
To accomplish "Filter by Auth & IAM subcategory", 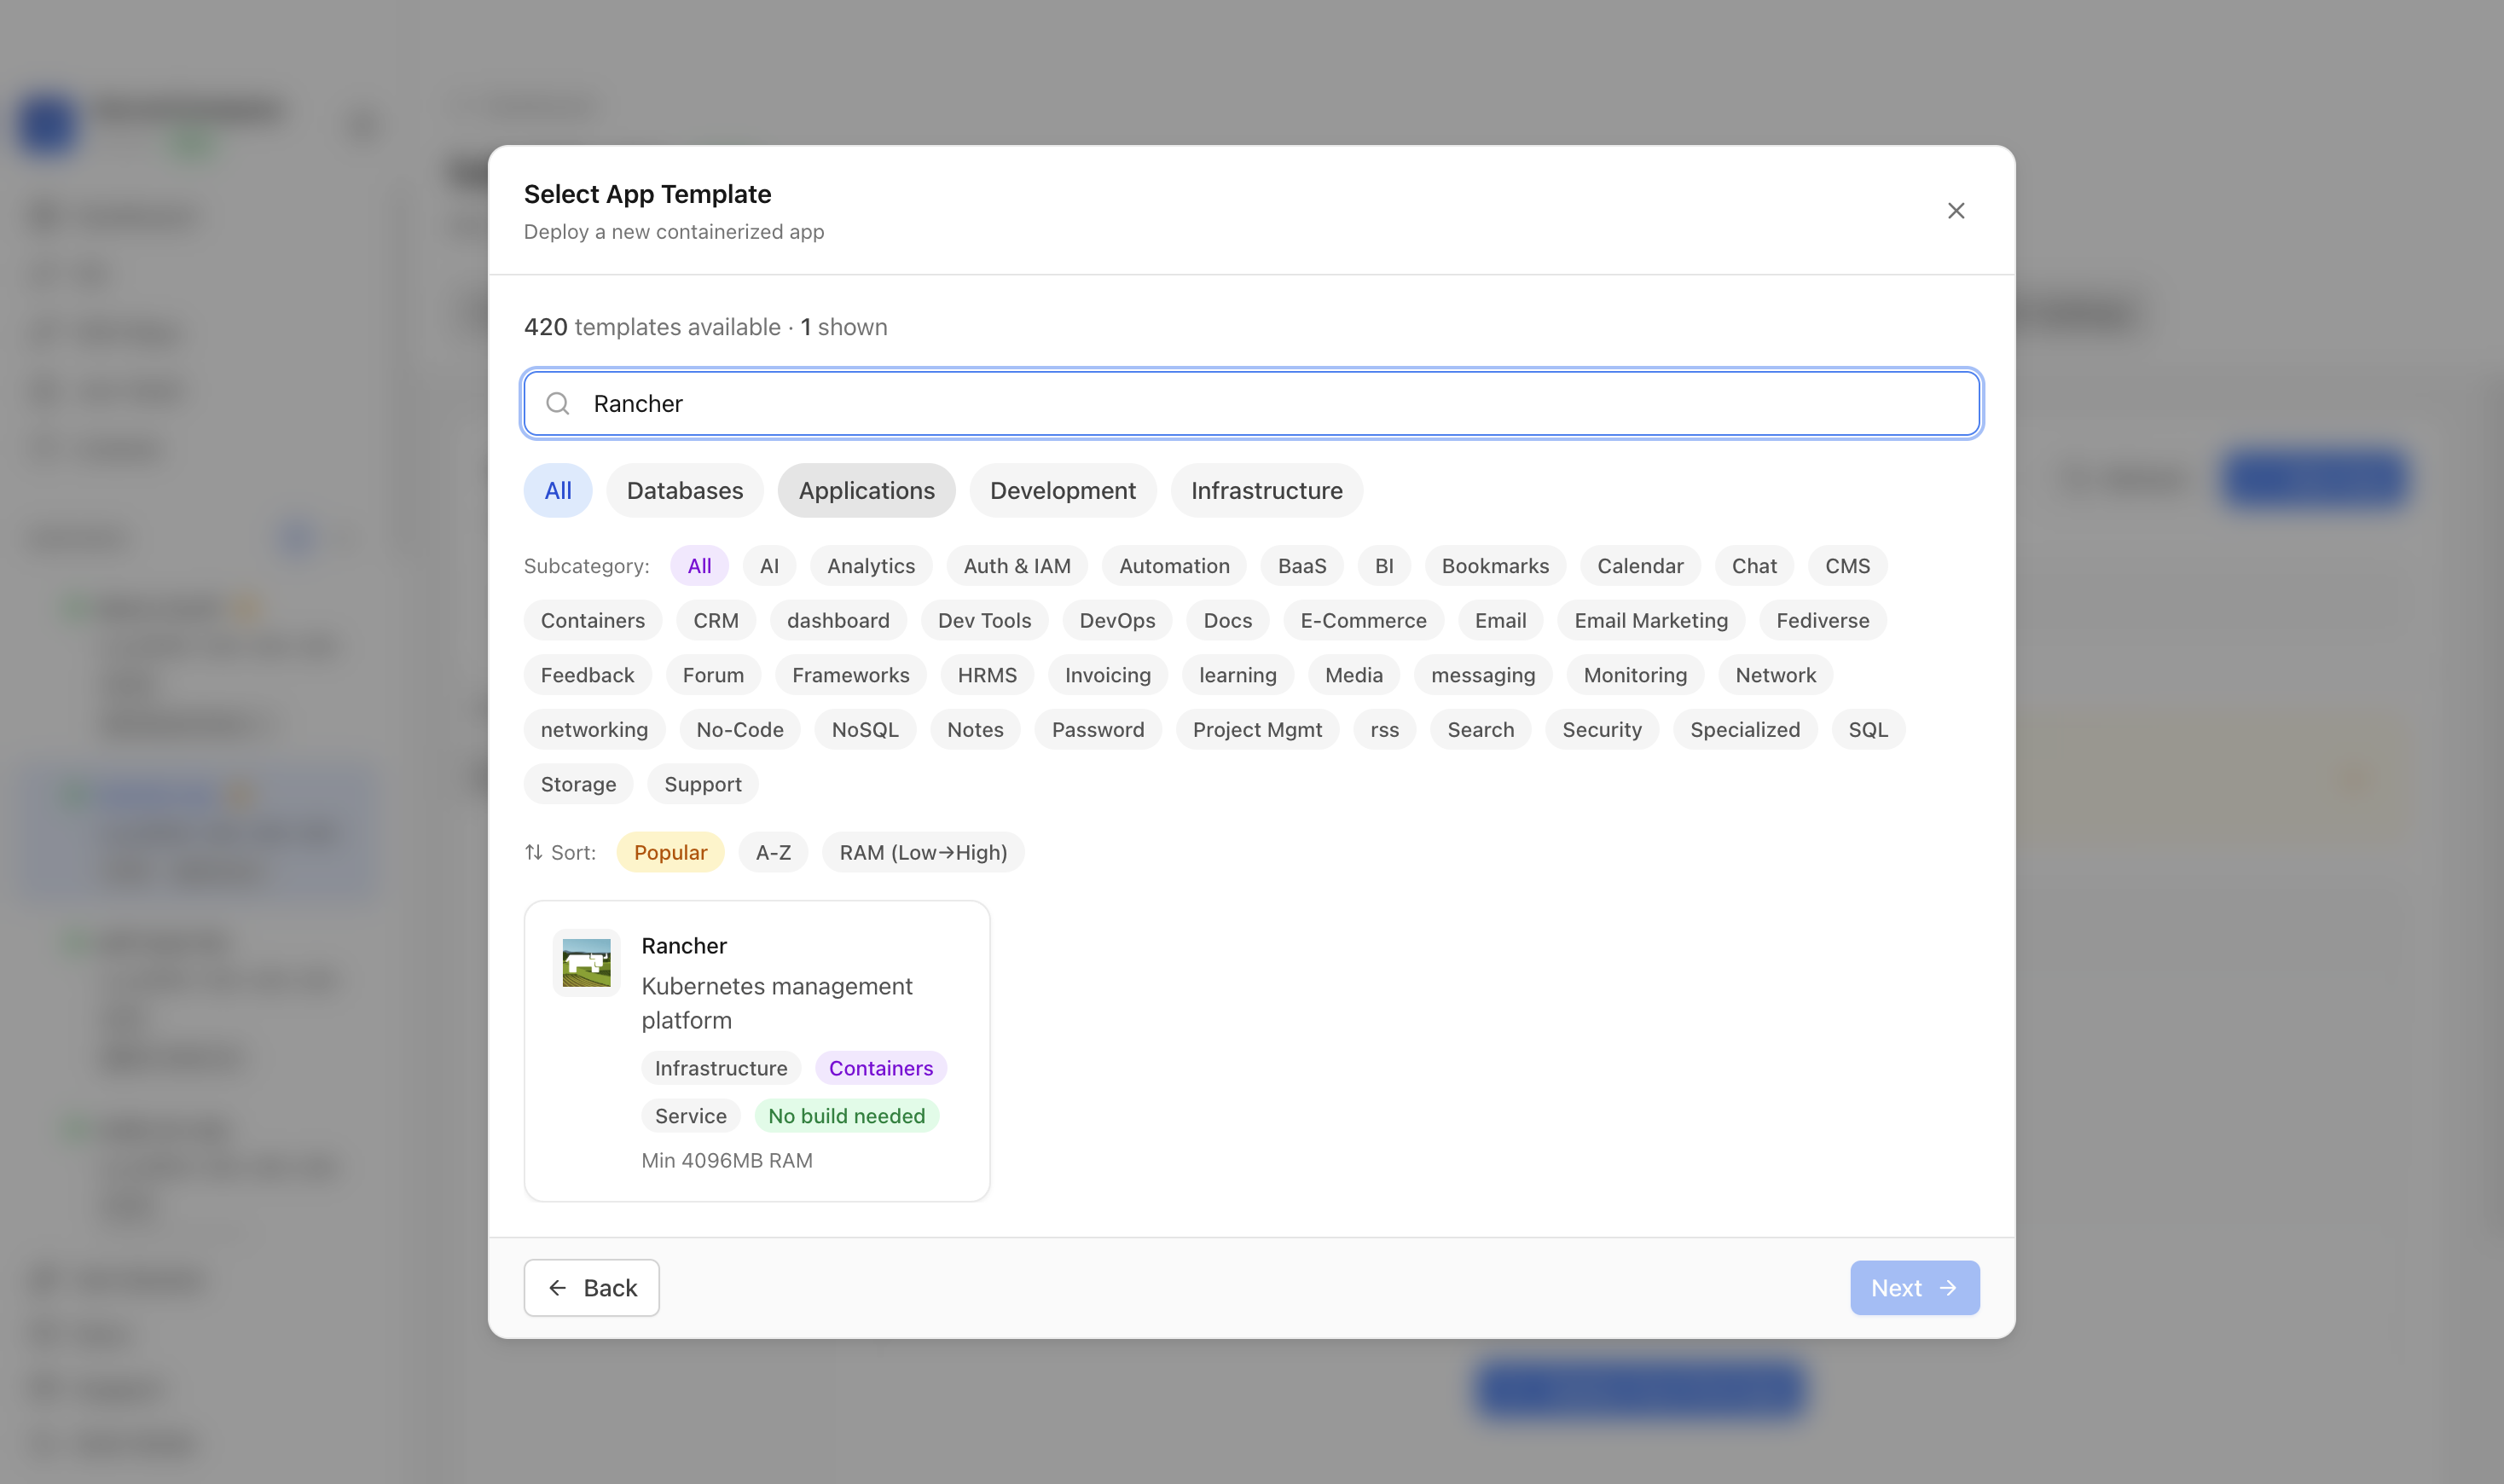I will point(1017,566).
